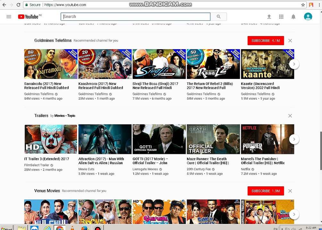Open the Windows Start button
Viewport: 322px width, 230px height.
[x=7, y=228]
